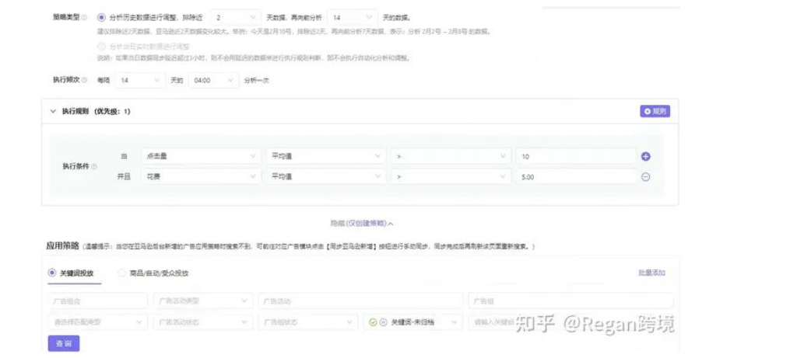
Task: Open the 点击量 metric dropdown
Action: click(201, 156)
